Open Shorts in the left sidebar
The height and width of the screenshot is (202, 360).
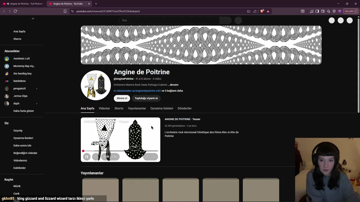17,39
